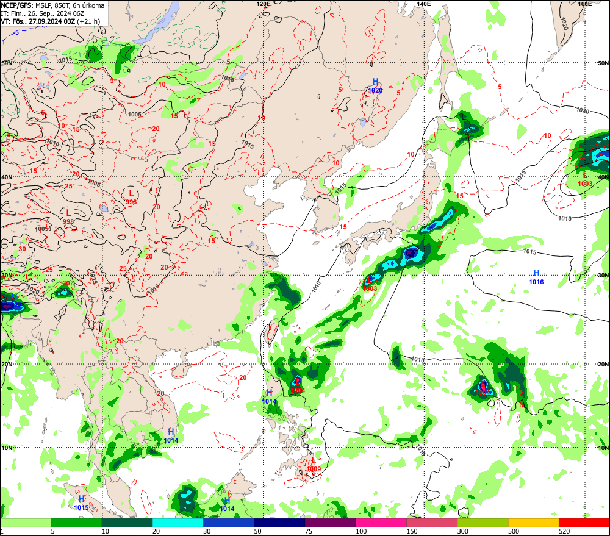Select the cyan 20–30 legend swatch
The height and width of the screenshot is (536, 610).
[x=178, y=523]
